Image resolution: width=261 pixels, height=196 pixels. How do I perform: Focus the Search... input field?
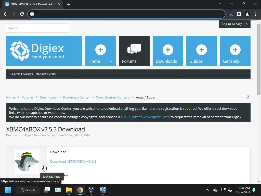pos(38,28)
